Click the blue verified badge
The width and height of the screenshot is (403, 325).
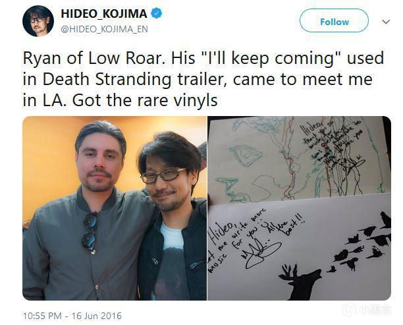click(156, 13)
